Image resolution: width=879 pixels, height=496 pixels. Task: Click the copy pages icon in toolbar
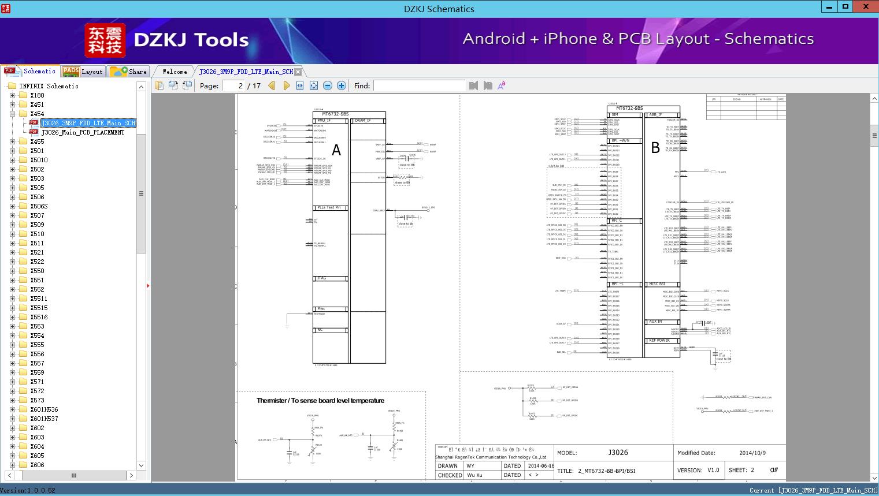coord(160,85)
